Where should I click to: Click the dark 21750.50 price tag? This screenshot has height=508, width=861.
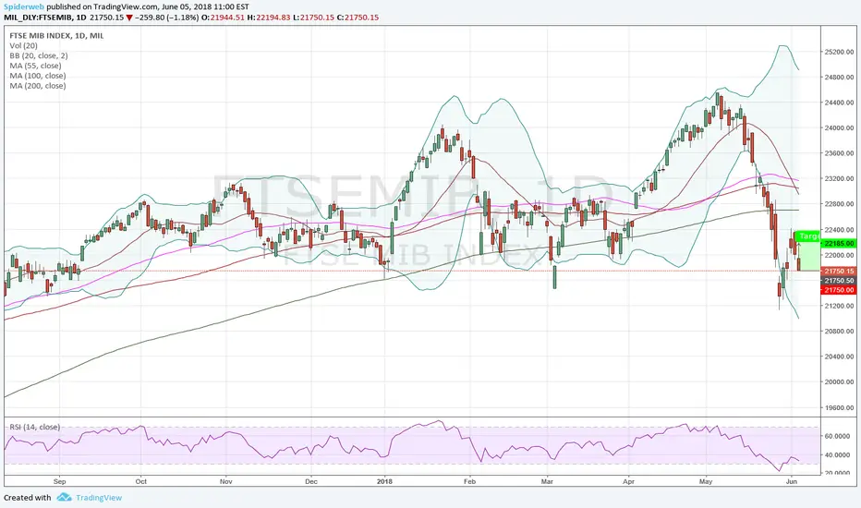839,281
